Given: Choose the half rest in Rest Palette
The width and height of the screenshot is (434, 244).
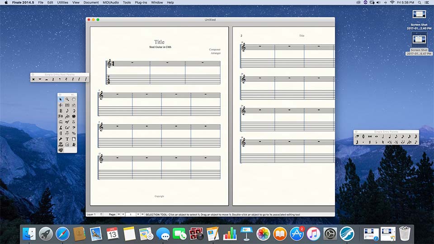Looking at the screenshot, I should 47,79.
